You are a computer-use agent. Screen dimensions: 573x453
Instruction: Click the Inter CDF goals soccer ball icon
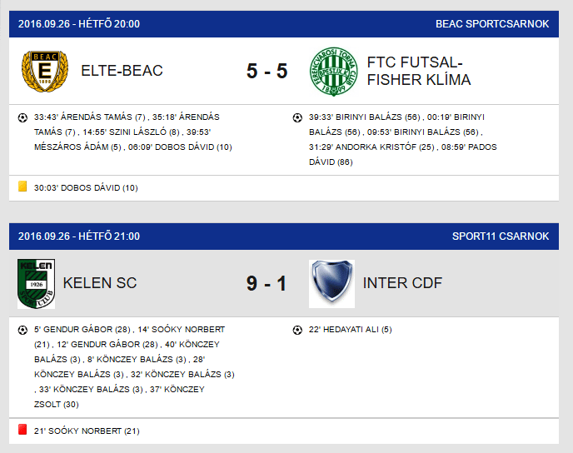[297, 331]
